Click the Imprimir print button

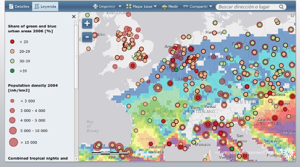pos(104,6)
